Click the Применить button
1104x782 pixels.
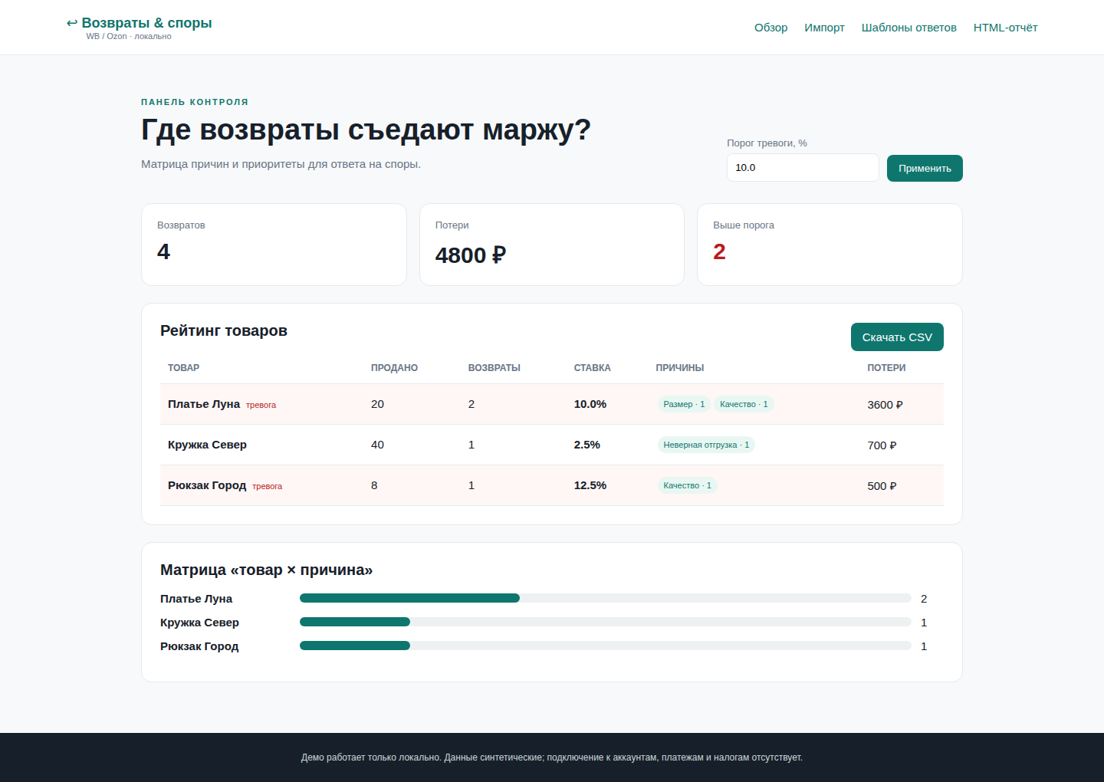point(925,169)
